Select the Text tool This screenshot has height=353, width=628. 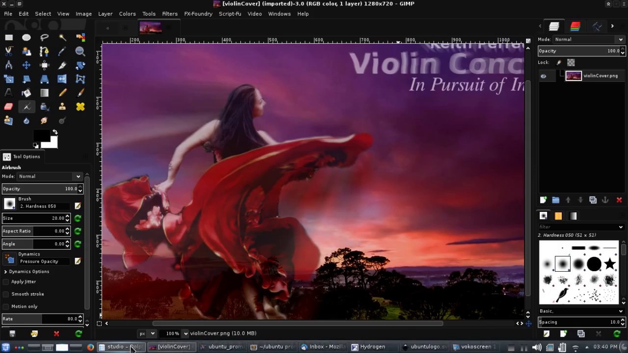click(9, 93)
